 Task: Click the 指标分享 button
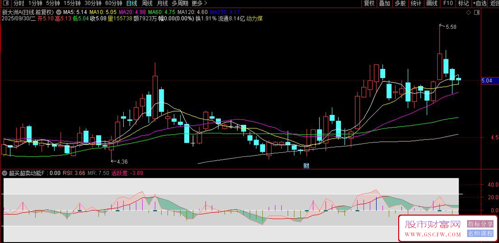point(480,224)
